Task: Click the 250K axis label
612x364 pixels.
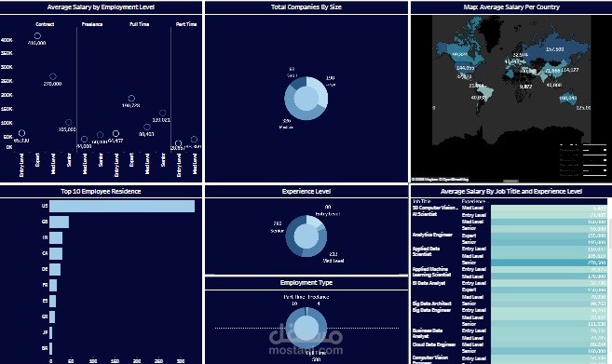Action: click(x=7, y=81)
